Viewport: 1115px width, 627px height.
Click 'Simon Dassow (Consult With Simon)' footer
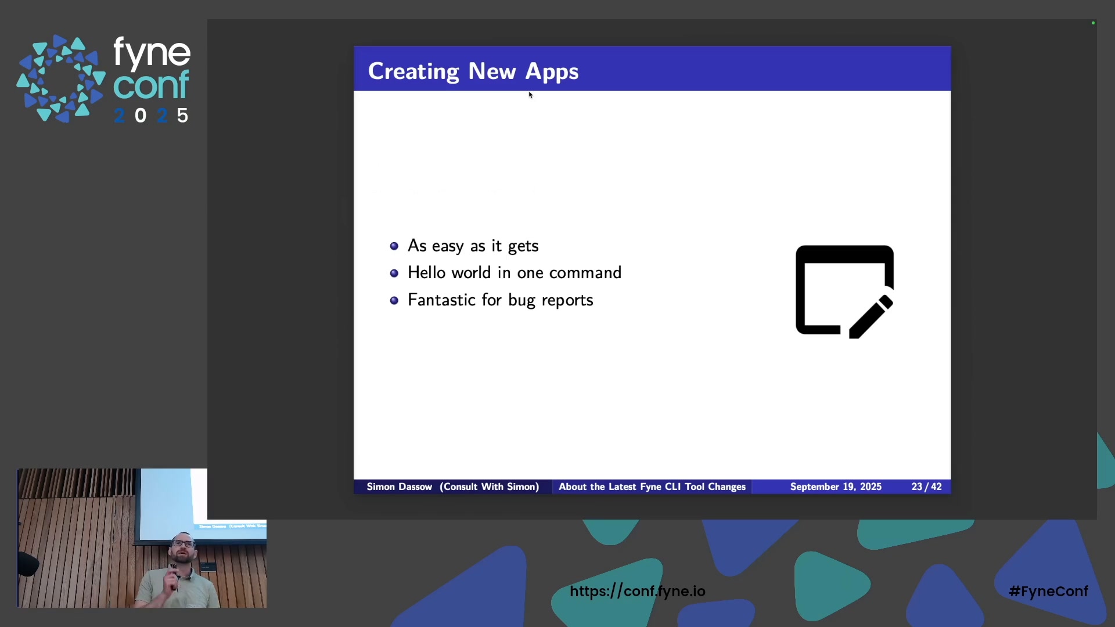[x=452, y=487]
